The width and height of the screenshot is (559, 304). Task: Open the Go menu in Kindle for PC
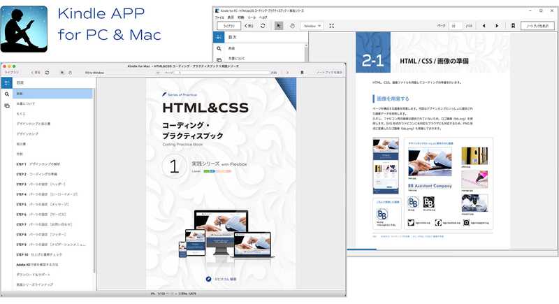coord(241,17)
